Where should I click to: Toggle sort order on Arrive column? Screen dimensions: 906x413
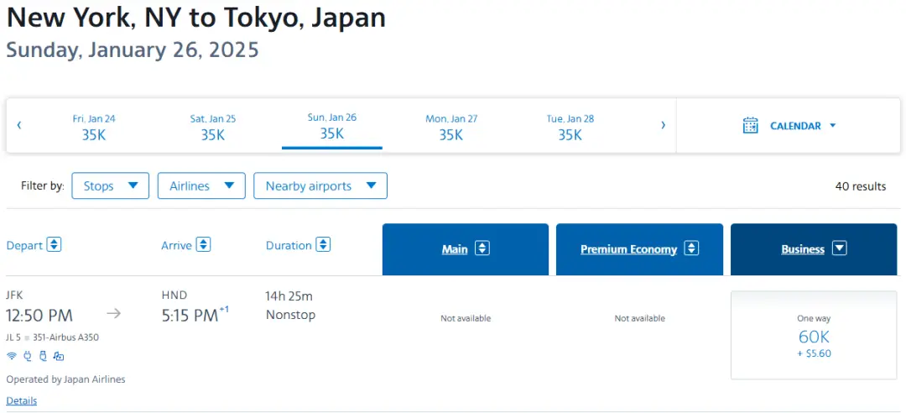pos(203,245)
